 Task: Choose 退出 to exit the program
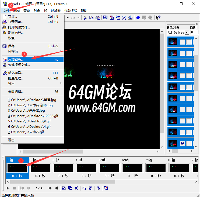click(33, 140)
